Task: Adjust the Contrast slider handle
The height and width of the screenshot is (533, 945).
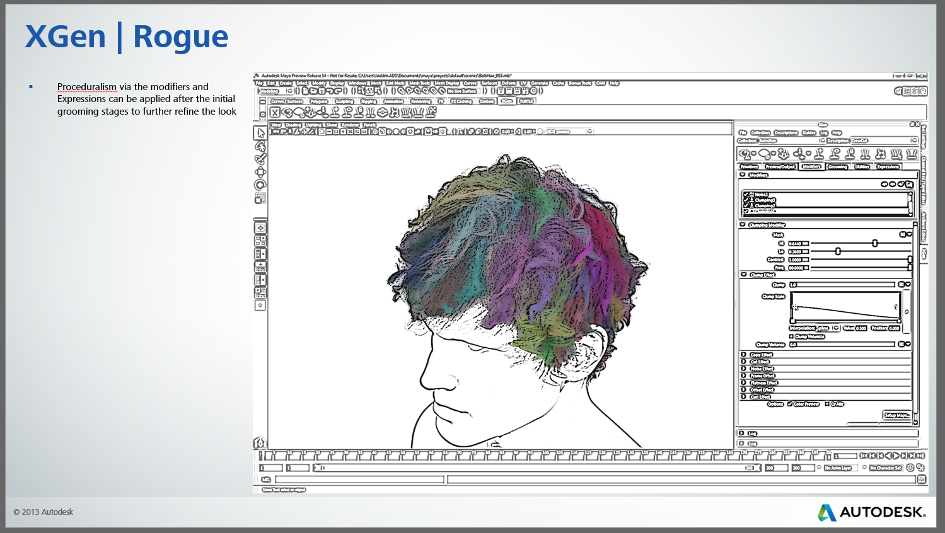Action: [910, 260]
